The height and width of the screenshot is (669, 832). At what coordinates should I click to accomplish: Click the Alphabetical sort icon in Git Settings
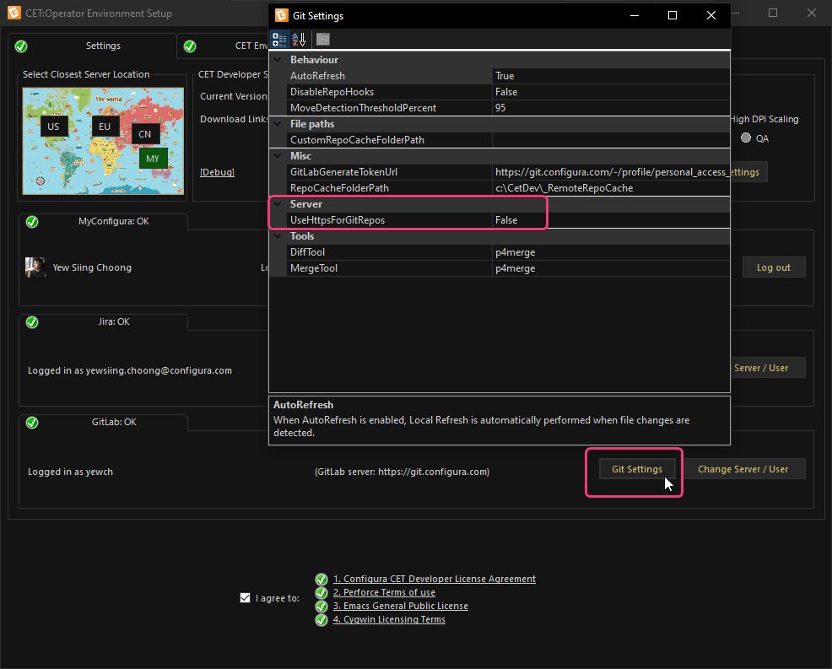[299, 40]
